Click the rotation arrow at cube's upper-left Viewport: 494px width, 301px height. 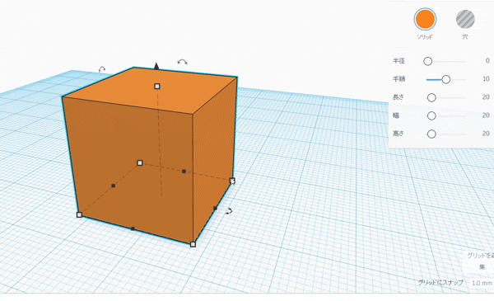(x=102, y=68)
